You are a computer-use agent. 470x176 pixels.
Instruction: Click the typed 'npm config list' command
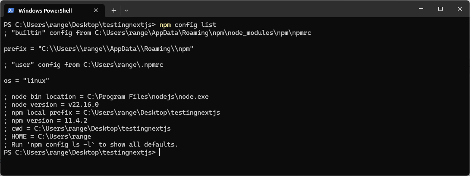click(188, 24)
